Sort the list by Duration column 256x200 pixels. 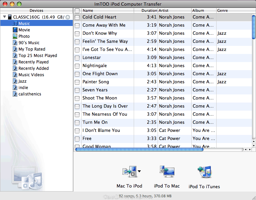click(146, 11)
